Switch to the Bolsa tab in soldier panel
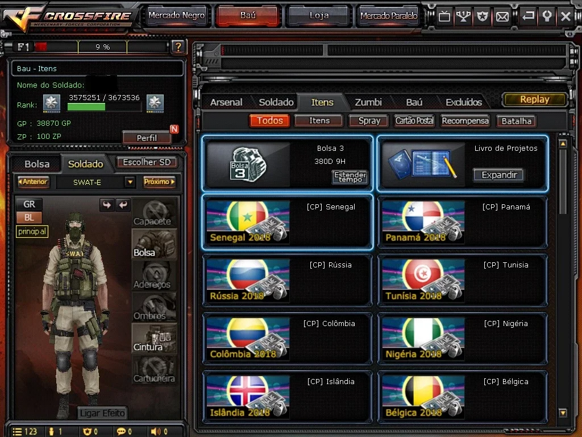The image size is (582, 437). point(37,164)
